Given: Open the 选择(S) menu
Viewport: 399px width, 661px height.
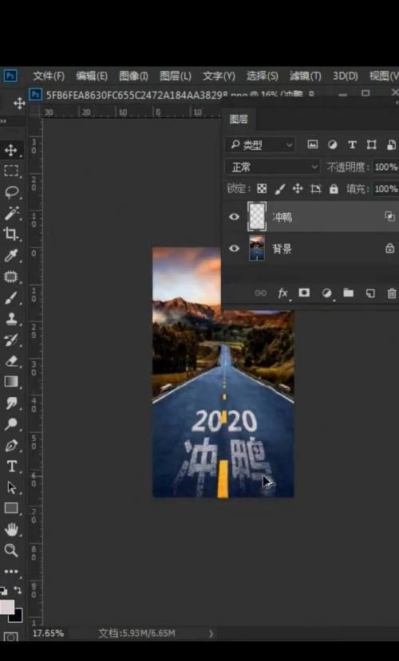Looking at the screenshot, I should tap(262, 76).
